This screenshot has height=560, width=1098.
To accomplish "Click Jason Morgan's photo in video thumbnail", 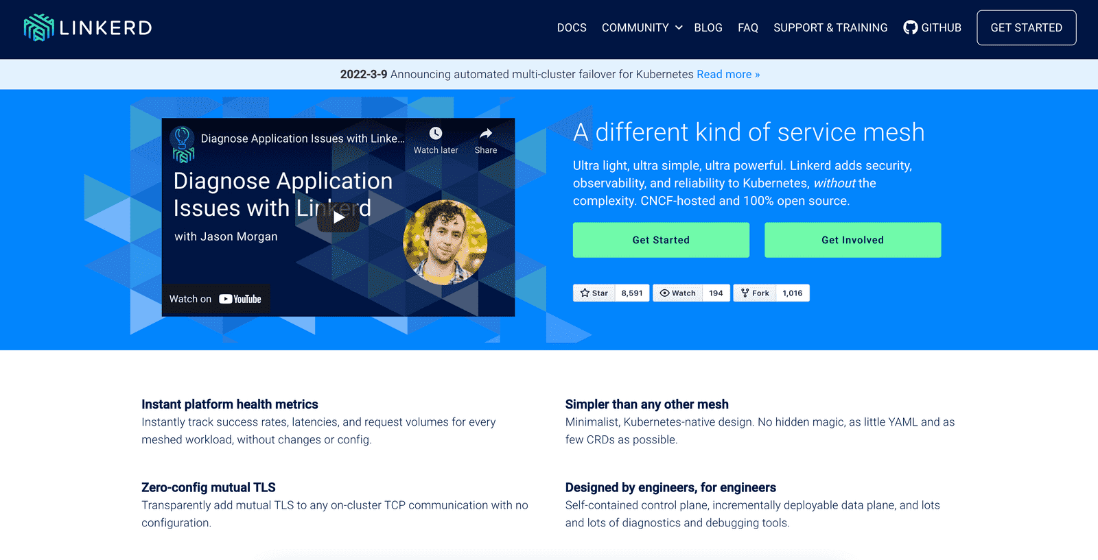I will (445, 242).
